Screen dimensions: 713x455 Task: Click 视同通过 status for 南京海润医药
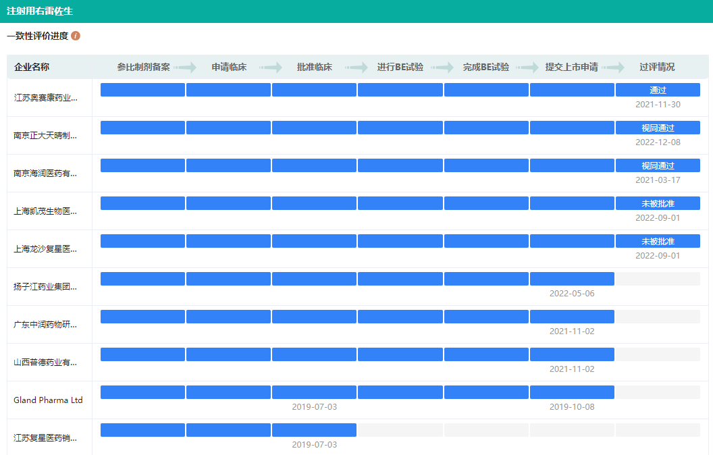point(658,165)
